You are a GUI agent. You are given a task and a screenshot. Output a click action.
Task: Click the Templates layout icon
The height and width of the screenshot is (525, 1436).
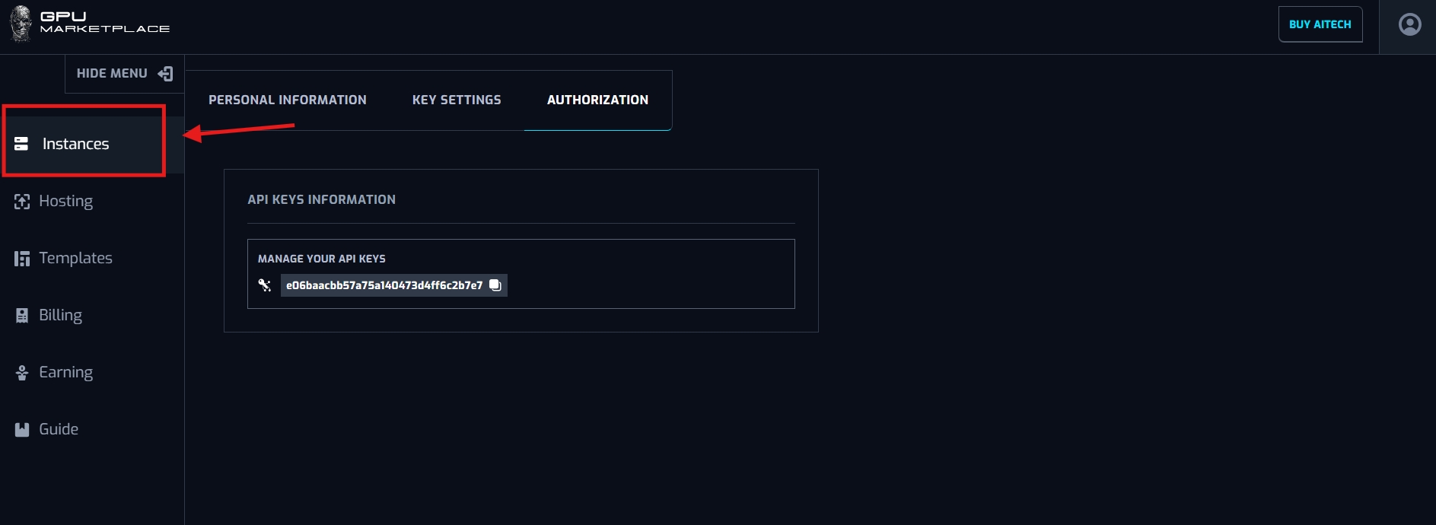[22, 259]
